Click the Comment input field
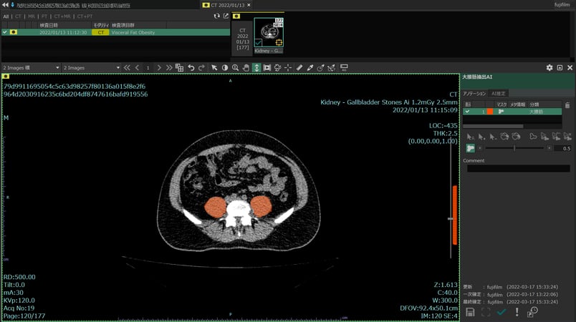The height and width of the screenshot is (322, 576). pos(517,169)
